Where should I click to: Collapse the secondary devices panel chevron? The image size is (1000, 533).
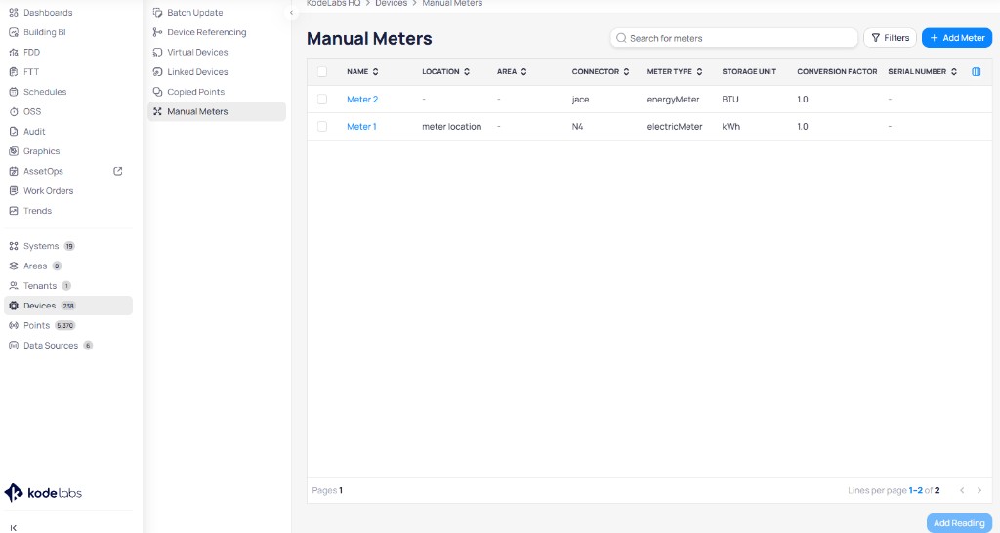point(291,13)
